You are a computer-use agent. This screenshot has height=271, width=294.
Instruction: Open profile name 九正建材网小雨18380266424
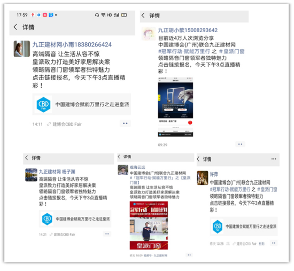72,45
